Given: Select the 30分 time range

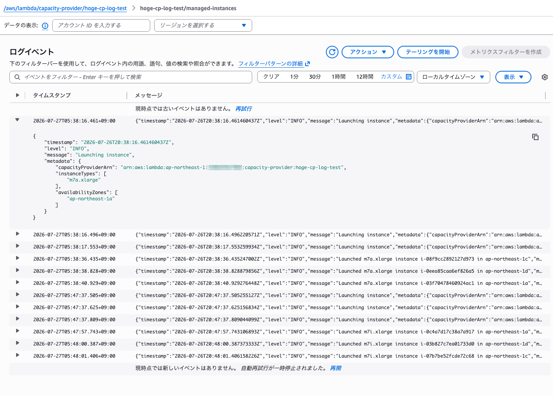Looking at the screenshot, I should (315, 77).
